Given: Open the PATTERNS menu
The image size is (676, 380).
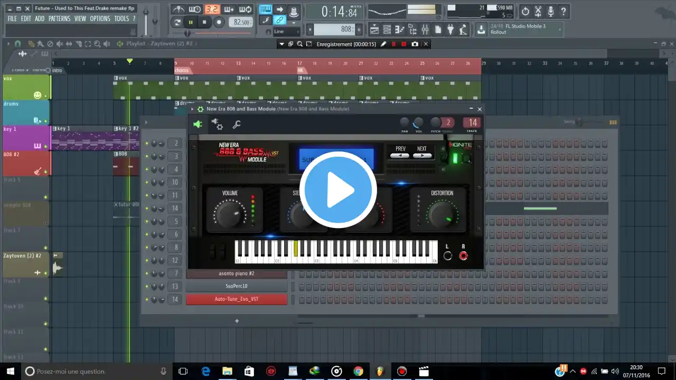Looking at the screenshot, I should click(x=59, y=18).
